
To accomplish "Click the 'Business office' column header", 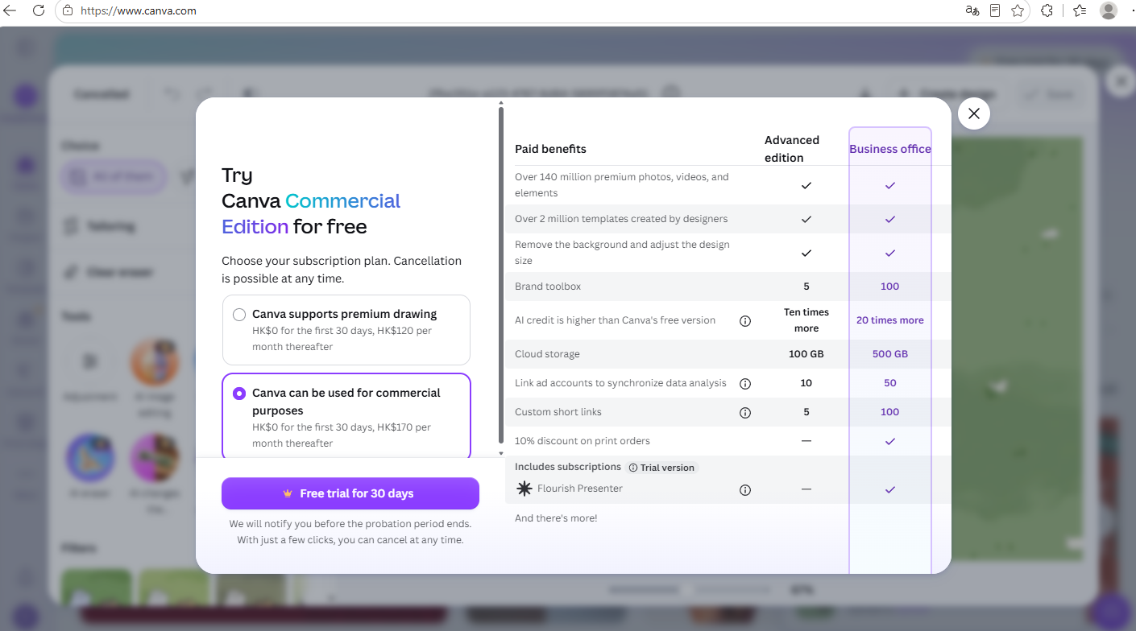I will pos(890,149).
